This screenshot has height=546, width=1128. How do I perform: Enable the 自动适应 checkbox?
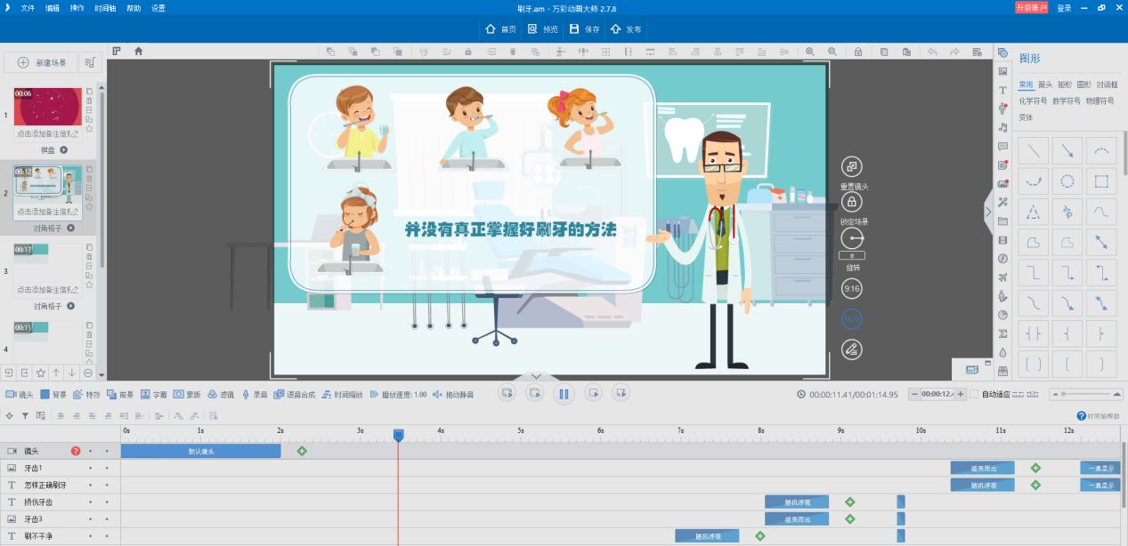974,394
